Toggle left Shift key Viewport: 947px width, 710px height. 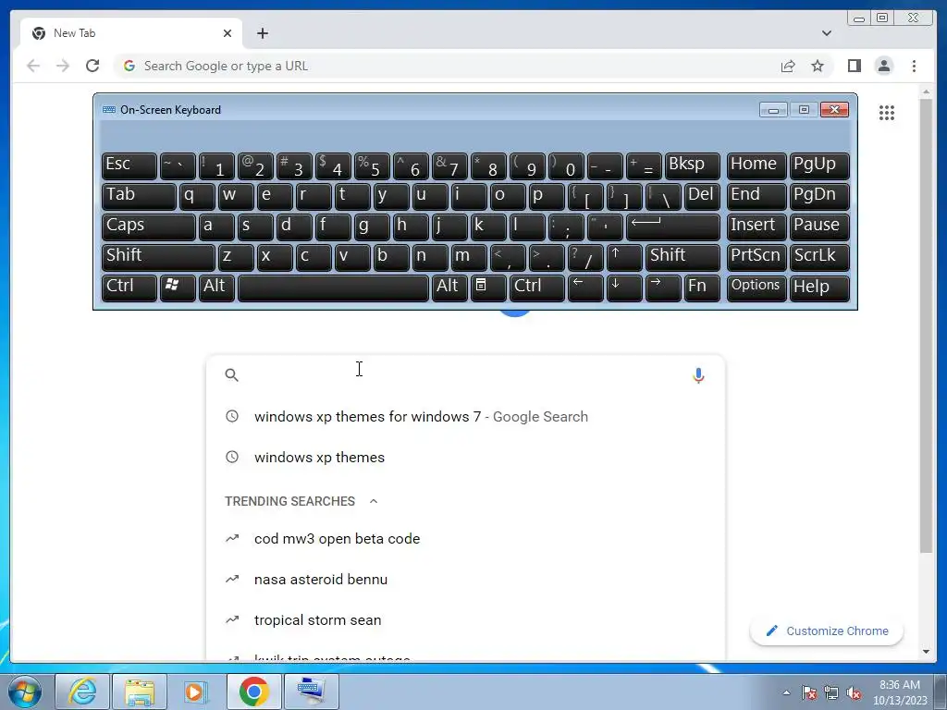(158, 256)
